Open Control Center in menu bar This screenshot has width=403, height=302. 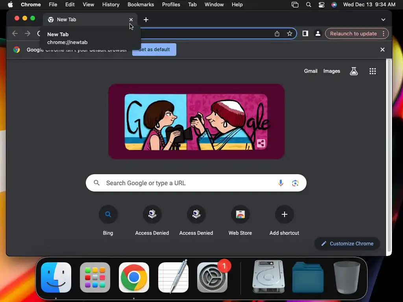(x=321, y=4)
